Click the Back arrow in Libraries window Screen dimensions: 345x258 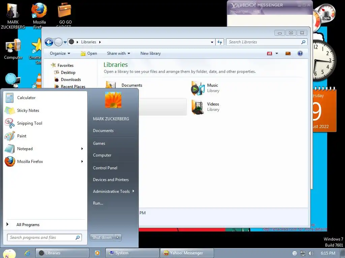(x=49, y=42)
